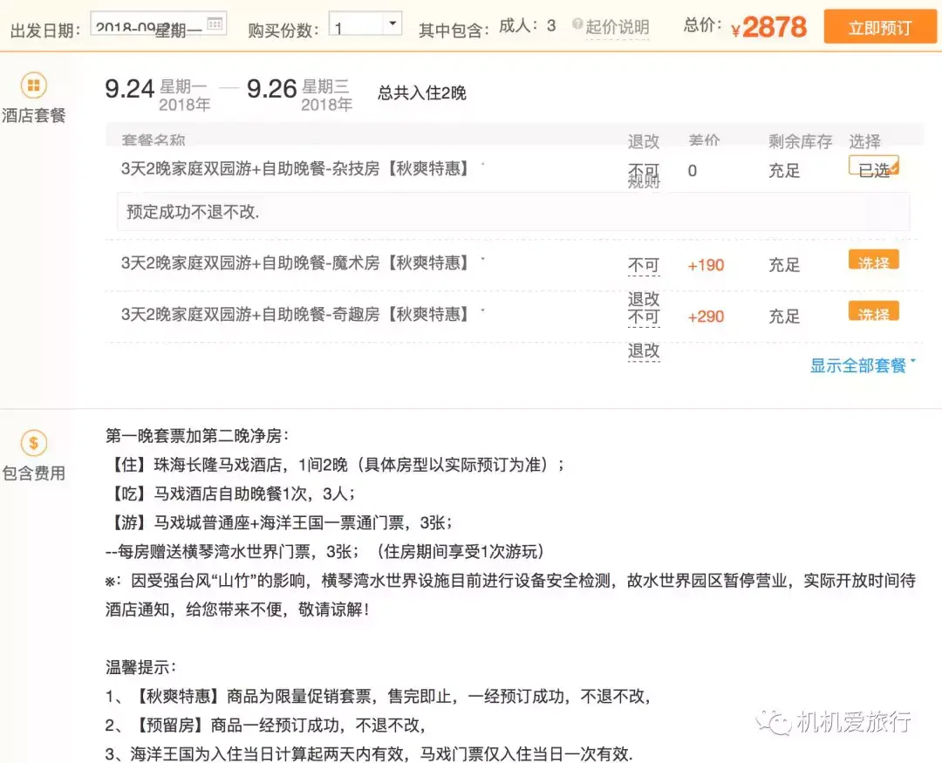Click the 立即预订 booking button

(x=879, y=26)
